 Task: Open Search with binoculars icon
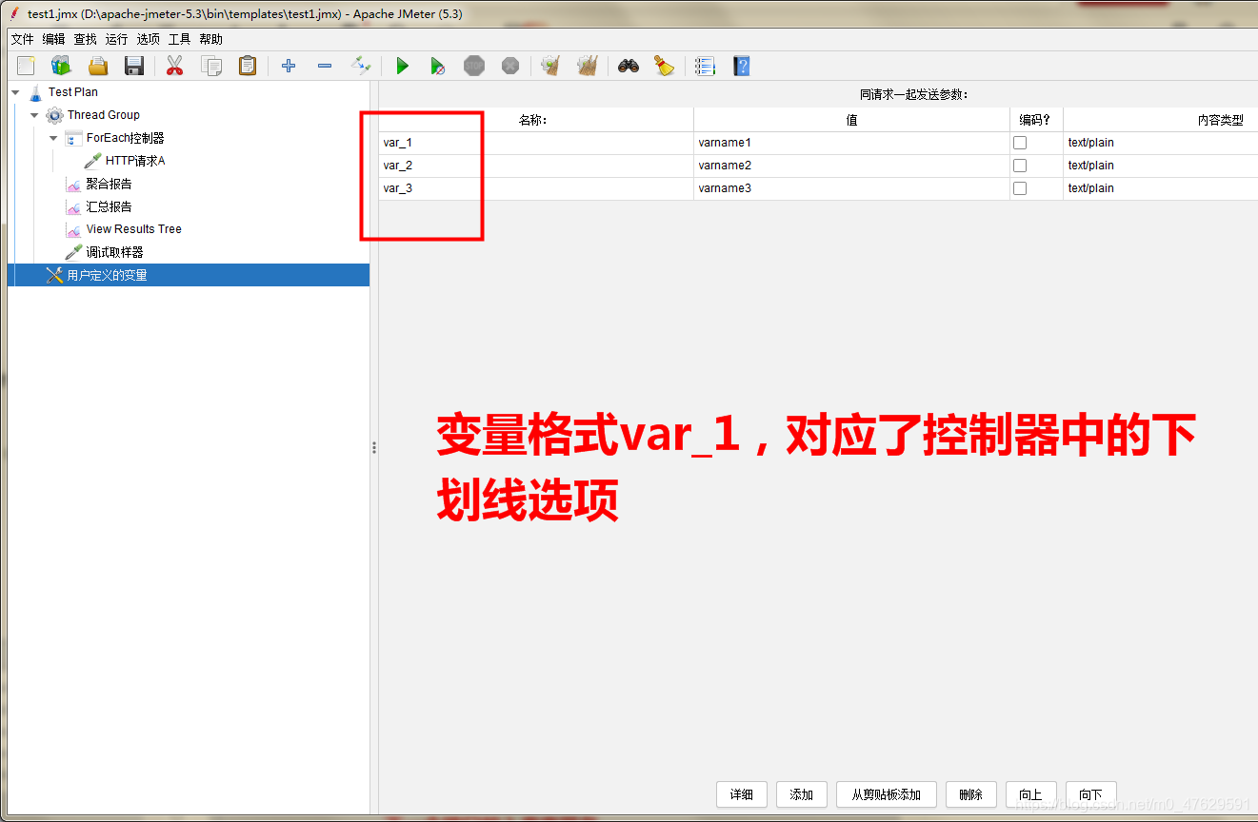coord(628,66)
